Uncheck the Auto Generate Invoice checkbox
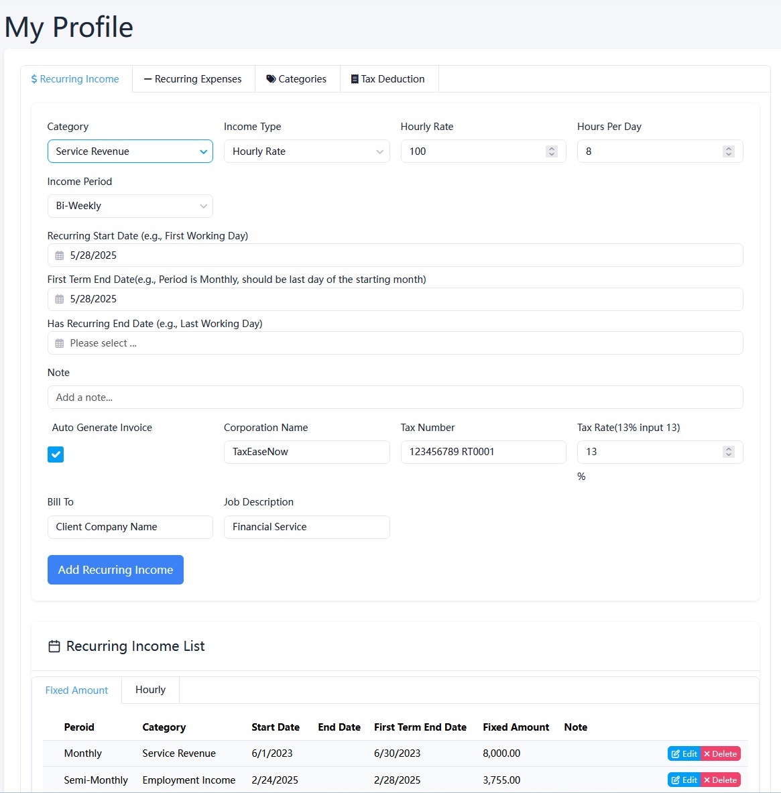The width and height of the screenshot is (781, 793). (x=56, y=454)
